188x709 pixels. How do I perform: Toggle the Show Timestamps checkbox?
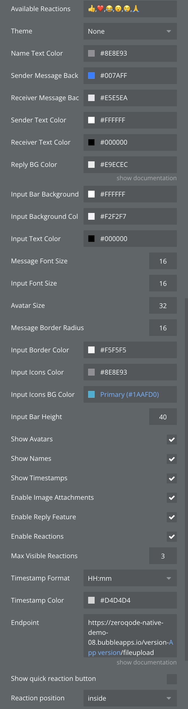172,478
